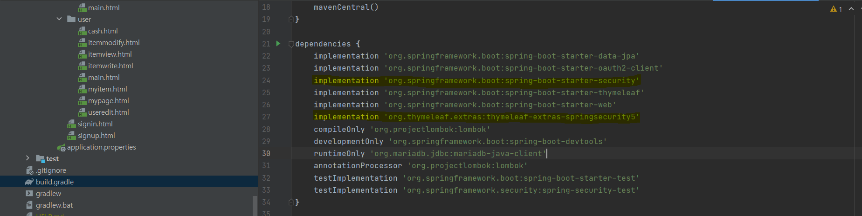Click the application.properties Spring leaf icon
Image resolution: width=862 pixels, height=216 pixels.
pyautogui.click(x=61, y=147)
